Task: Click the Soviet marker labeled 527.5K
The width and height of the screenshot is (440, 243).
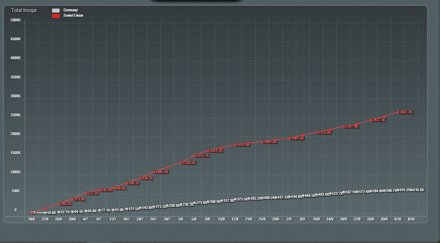Action: (x=86, y=193)
